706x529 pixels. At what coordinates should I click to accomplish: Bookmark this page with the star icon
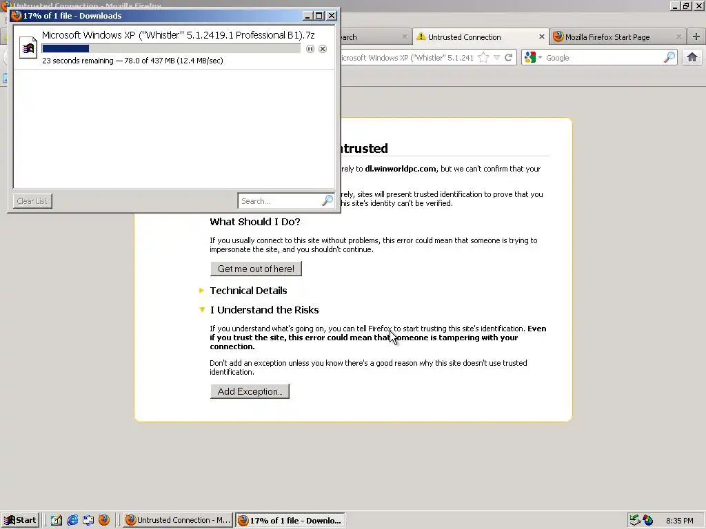[x=483, y=58]
